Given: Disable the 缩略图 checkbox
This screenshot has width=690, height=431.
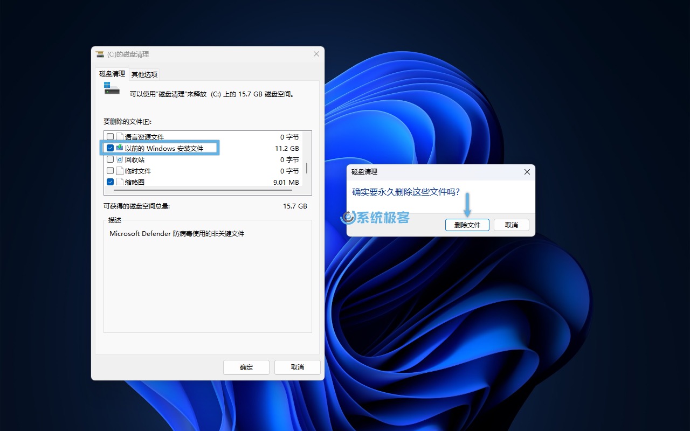Looking at the screenshot, I should 109,182.
